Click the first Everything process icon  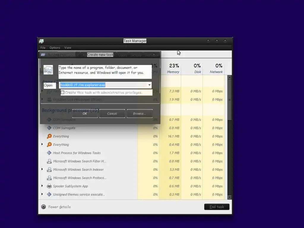pos(49,136)
